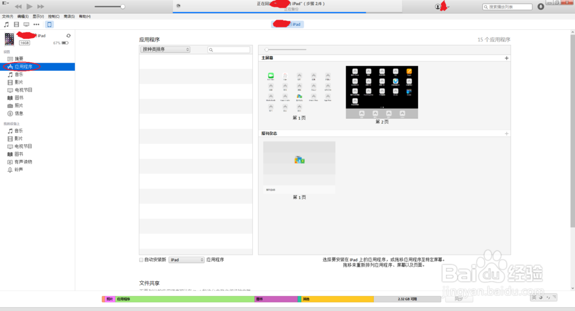Click the purple 图书 storage segment
Viewport: 575px width, 311px height.
[x=276, y=300]
